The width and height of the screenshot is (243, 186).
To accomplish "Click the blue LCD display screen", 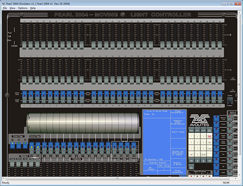I will [x=164, y=142].
